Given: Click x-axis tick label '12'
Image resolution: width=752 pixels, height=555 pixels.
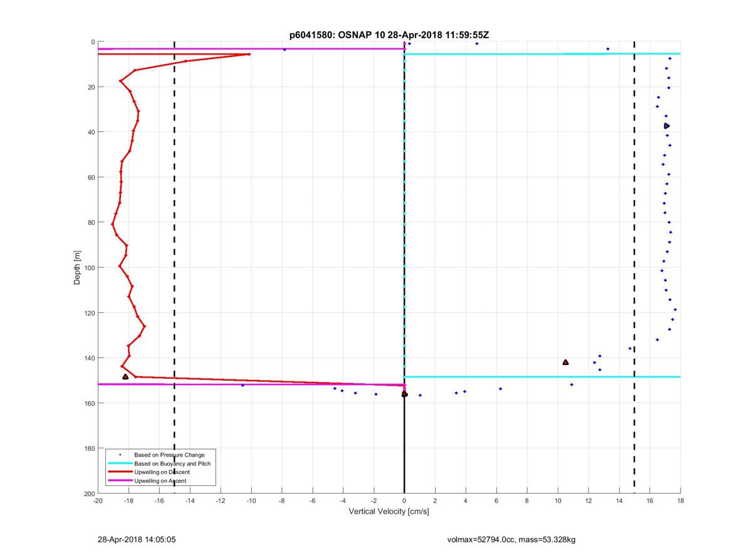Looking at the screenshot, I should (588, 501).
